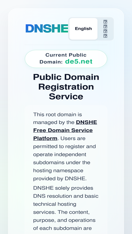
Task: Switch to the unreadable-glyph language option
Action: 105,29
